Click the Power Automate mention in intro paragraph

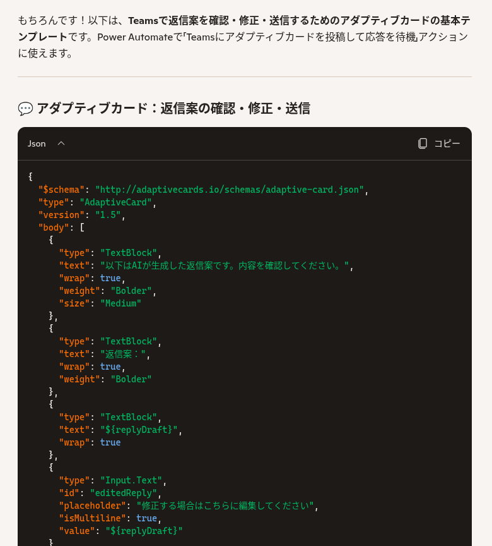(135, 37)
